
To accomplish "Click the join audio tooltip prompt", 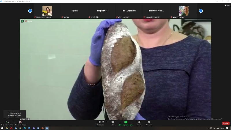I will pyautogui.click(x=14, y=114).
